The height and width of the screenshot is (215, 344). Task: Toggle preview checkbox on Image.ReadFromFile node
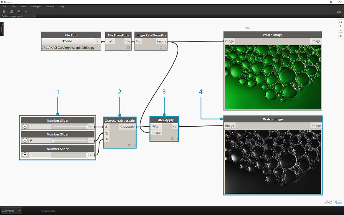pyautogui.click(x=161, y=48)
